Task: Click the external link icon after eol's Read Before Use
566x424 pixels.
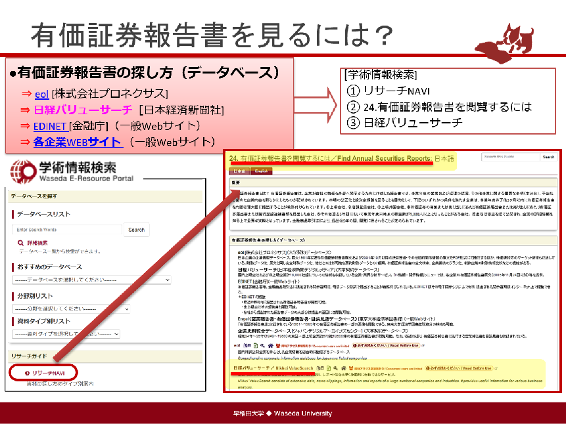Action: (423, 345)
